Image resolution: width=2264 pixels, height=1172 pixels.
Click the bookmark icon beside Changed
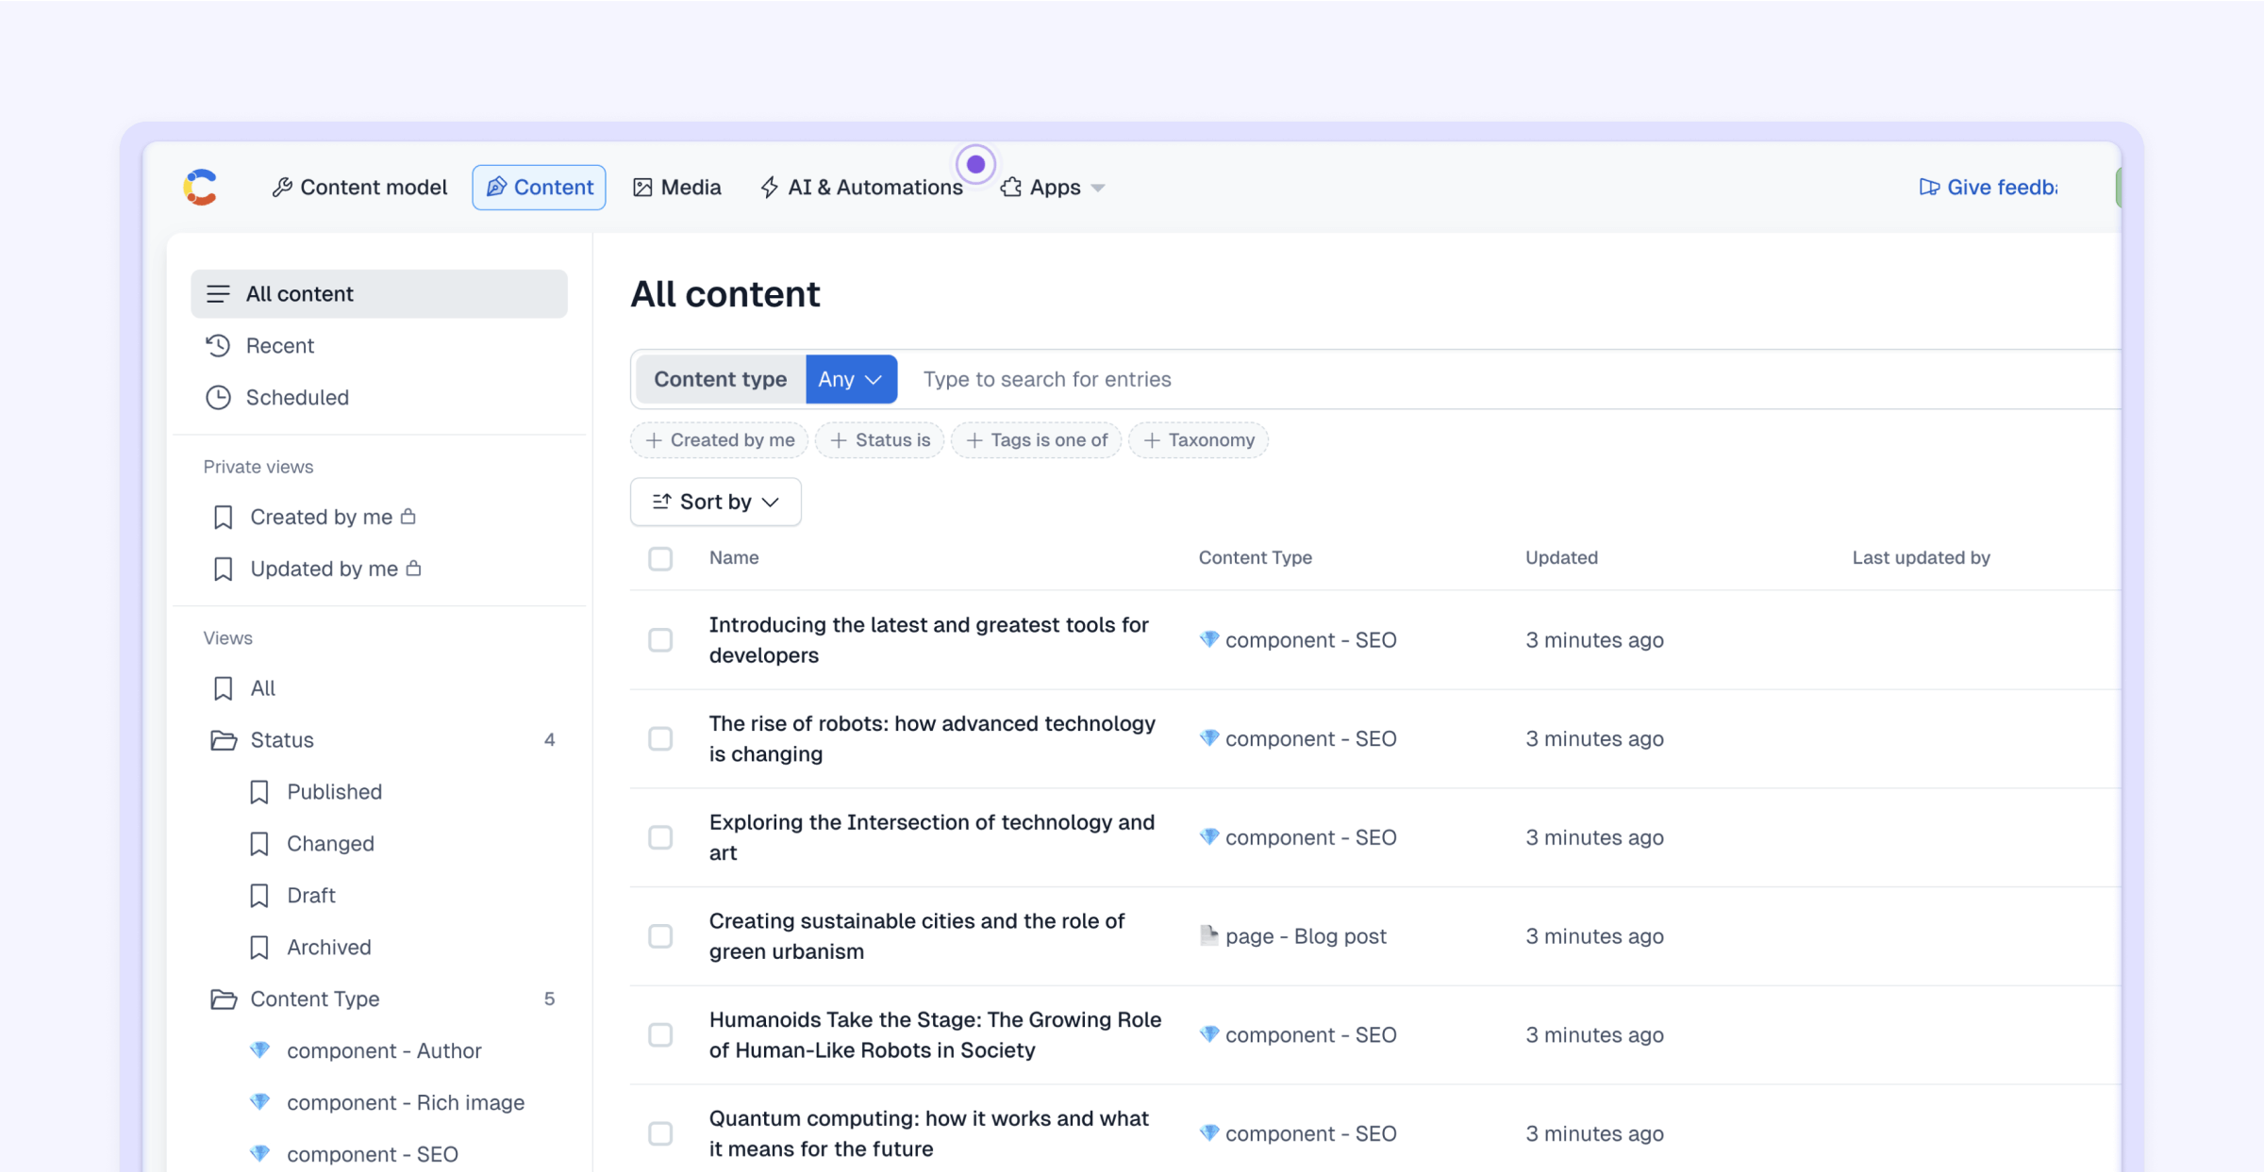pyautogui.click(x=259, y=844)
